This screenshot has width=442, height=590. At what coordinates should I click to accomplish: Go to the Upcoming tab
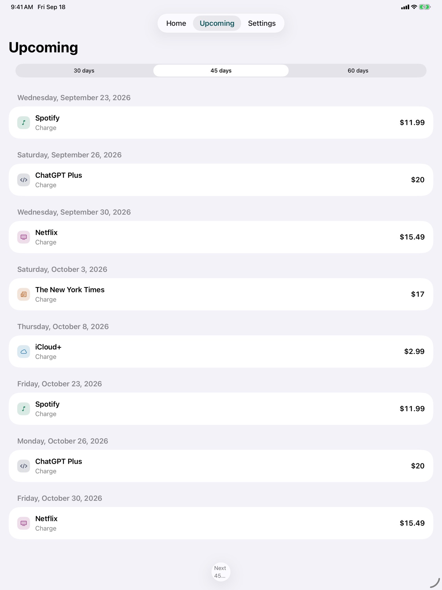tap(217, 23)
